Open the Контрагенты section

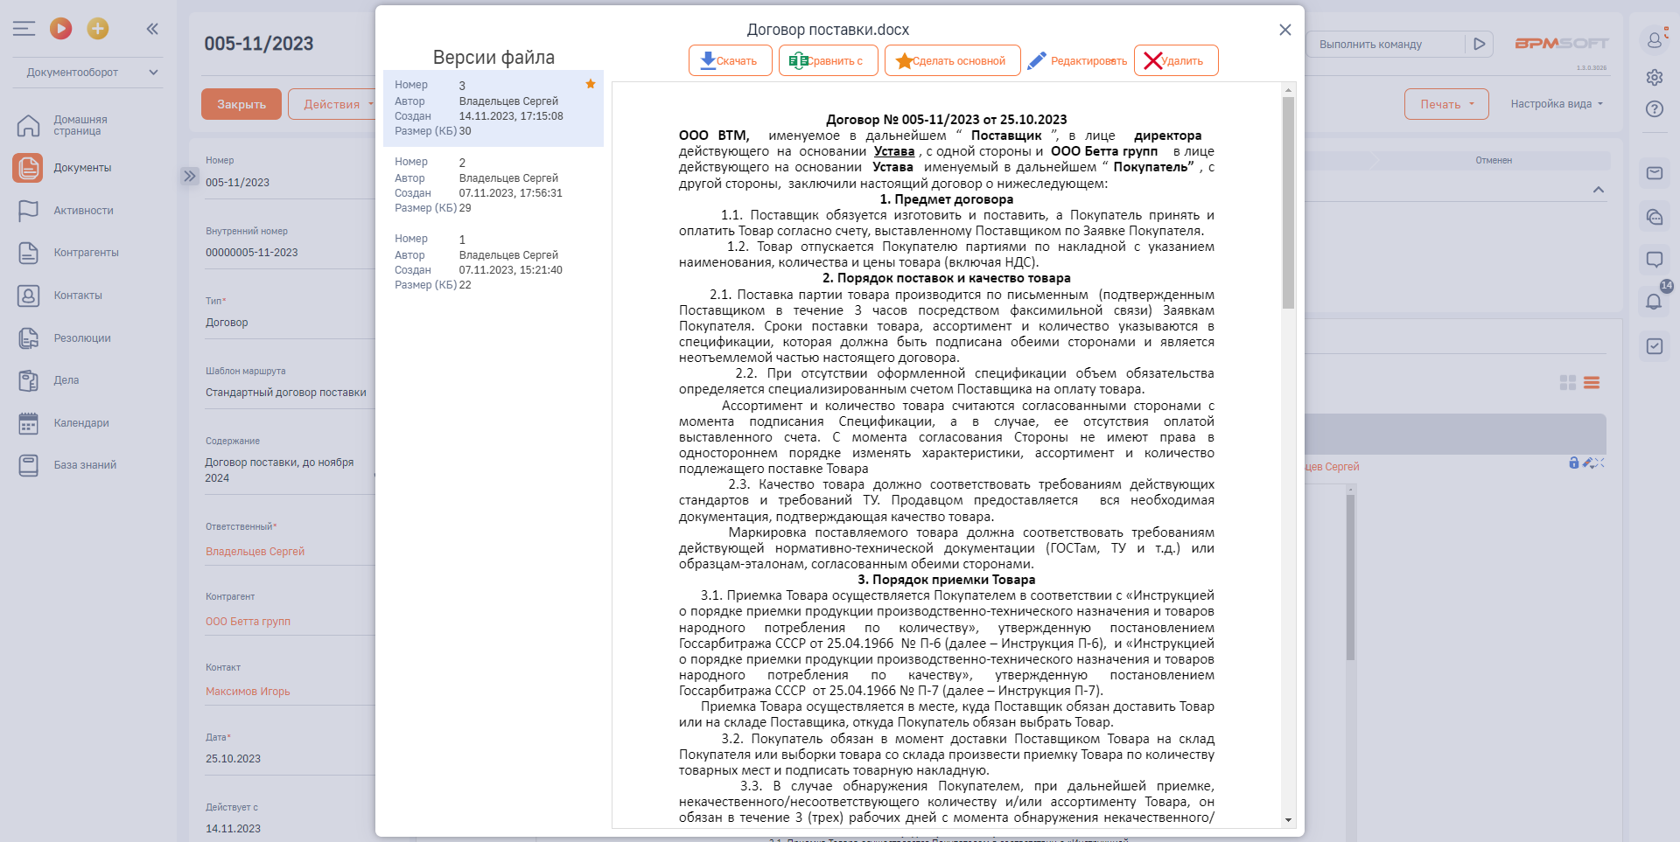(x=86, y=253)
